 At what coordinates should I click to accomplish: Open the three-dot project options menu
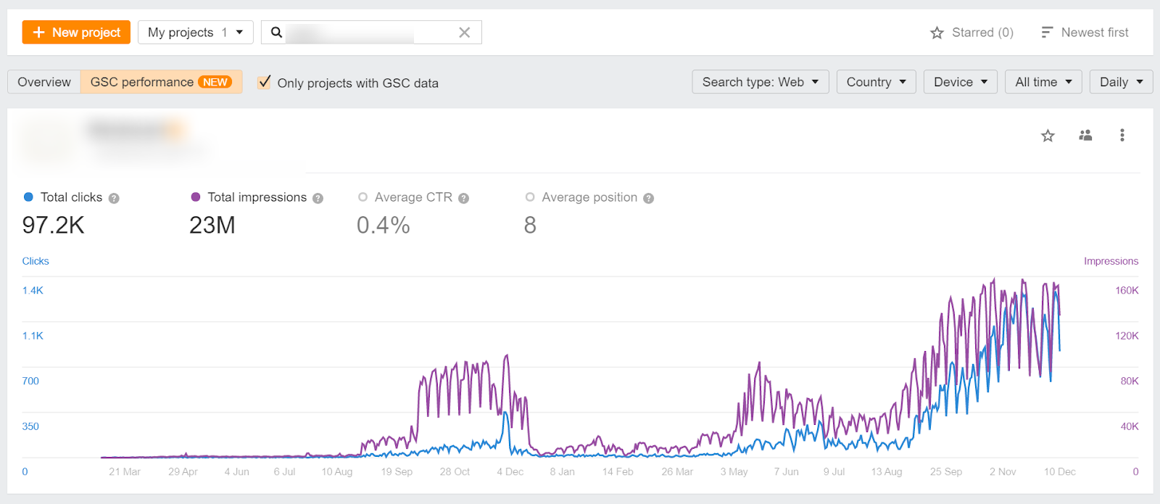pyautogui.click(x=1122, y=135)
